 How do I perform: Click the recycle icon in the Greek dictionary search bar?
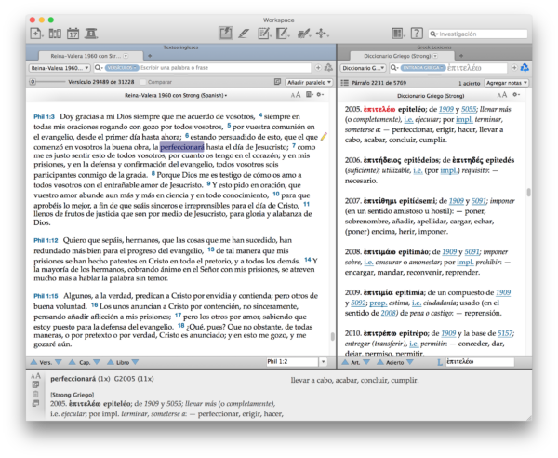pyautogui.click(x=525, y=68)
